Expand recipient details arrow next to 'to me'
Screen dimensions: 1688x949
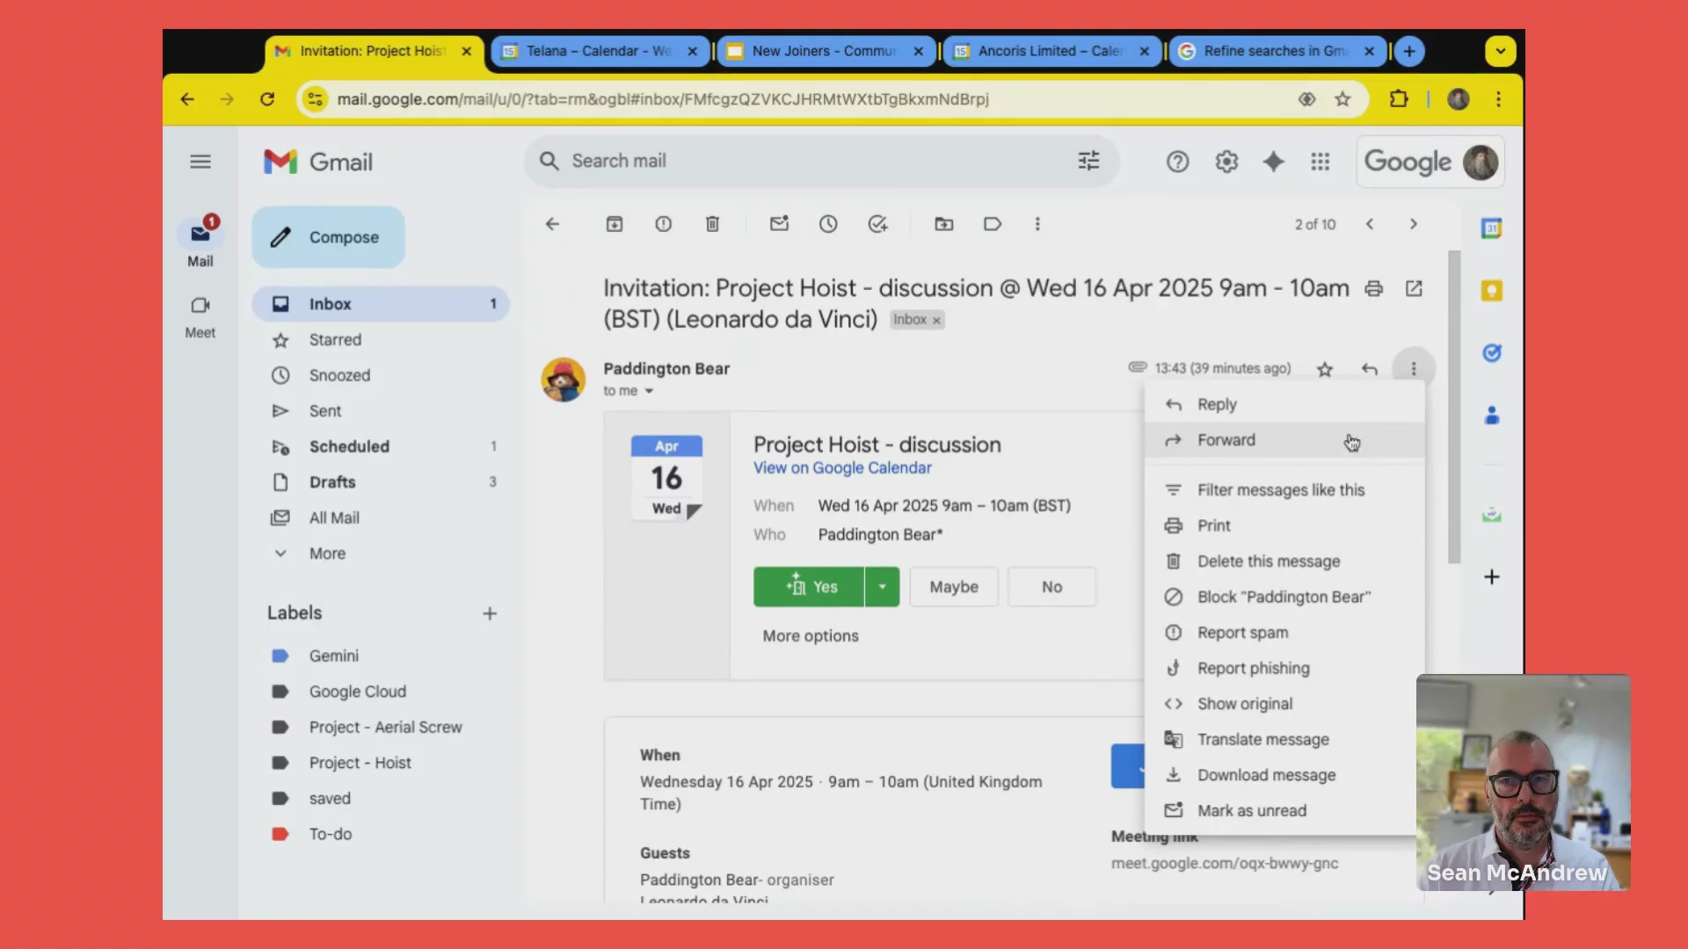click(649, 391)
